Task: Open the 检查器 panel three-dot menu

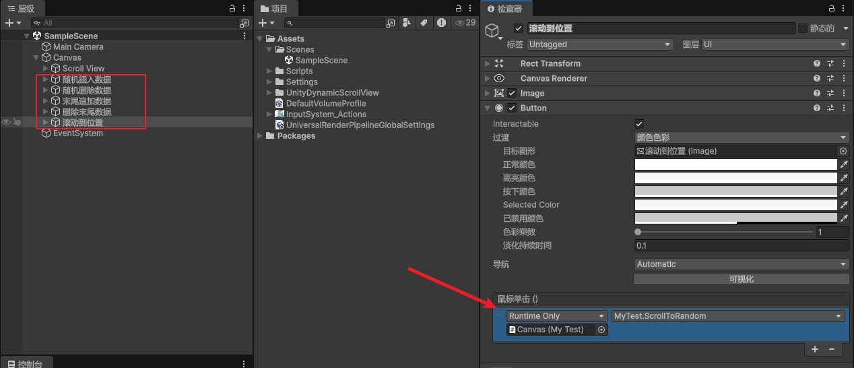Action: [x=844, y=8]
